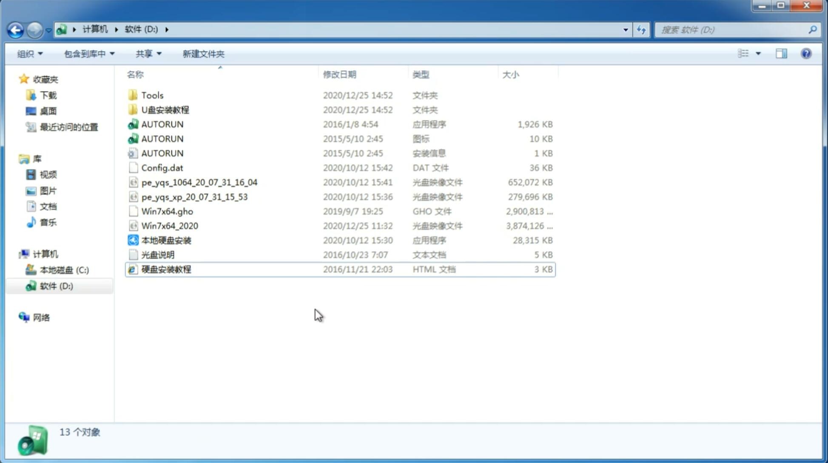Expand the 计算机 section in sidebar
Image resolution: width=828 pixels, height=463 pixels.
(15, 254)
